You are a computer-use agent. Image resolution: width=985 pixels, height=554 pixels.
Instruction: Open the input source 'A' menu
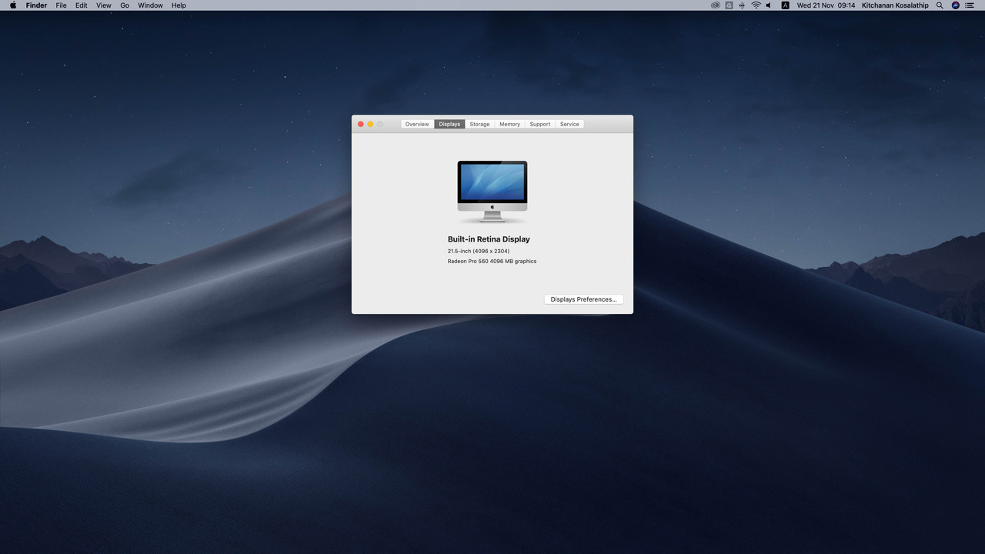point(785,5)
